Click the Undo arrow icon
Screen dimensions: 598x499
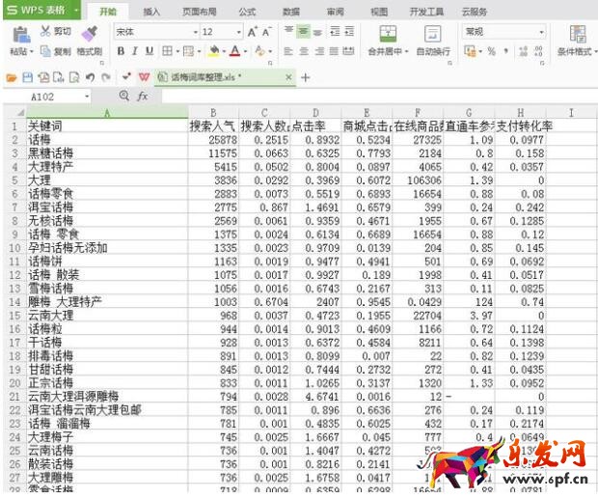tap(90, 76)
